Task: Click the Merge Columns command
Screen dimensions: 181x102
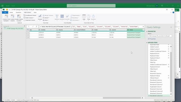Action: [x=48, y=15]
